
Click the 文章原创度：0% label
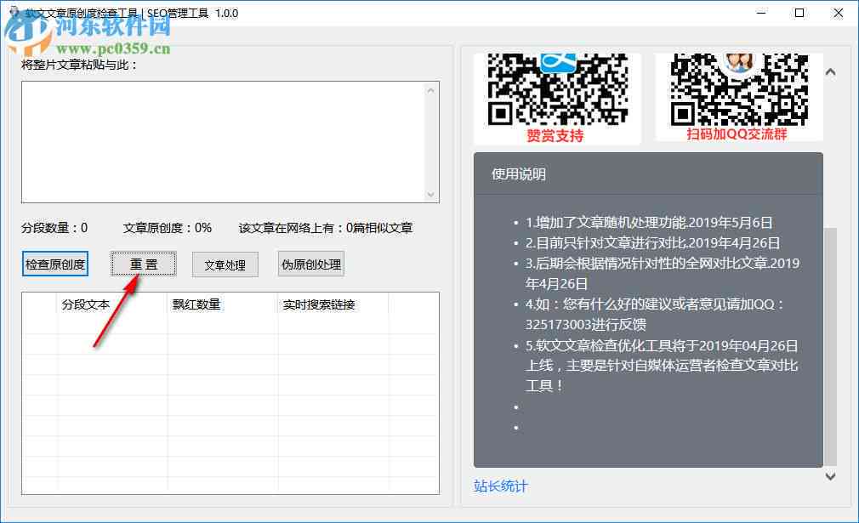pyautogui.click(x=167, y=228)
